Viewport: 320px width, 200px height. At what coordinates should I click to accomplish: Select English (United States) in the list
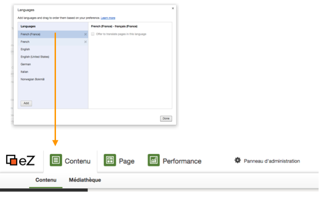point(35,56)
